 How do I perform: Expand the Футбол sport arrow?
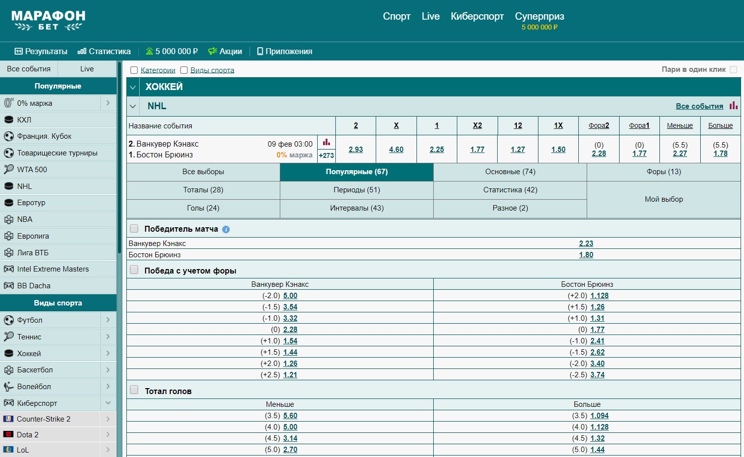(x=108, y=320)
